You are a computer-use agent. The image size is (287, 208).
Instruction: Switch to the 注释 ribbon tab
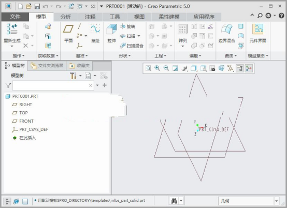pos(90,17)
